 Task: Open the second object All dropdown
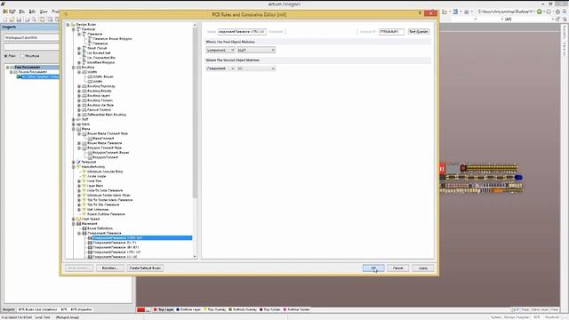(x=256, y=68)
